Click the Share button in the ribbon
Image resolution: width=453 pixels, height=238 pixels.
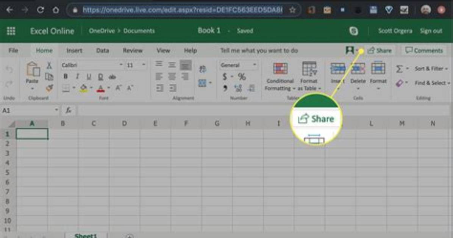pyautogui.click(x=380, y=51)
